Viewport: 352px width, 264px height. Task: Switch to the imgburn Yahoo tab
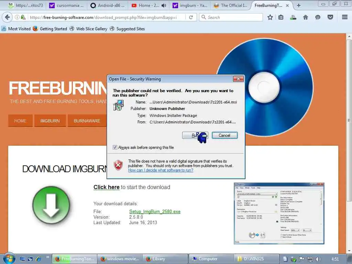[x=190, y=5]
